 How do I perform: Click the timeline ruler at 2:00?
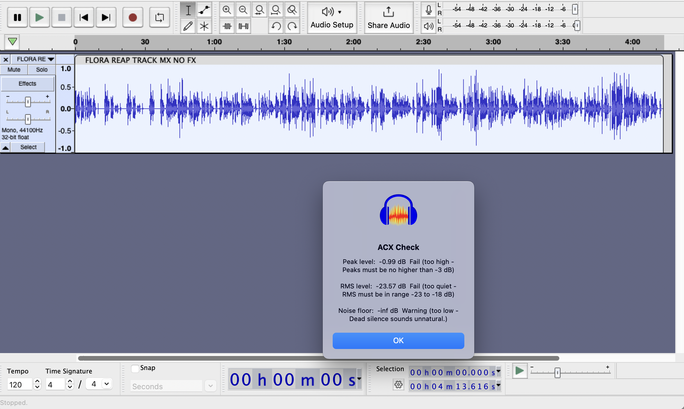[x=353, y=42]
